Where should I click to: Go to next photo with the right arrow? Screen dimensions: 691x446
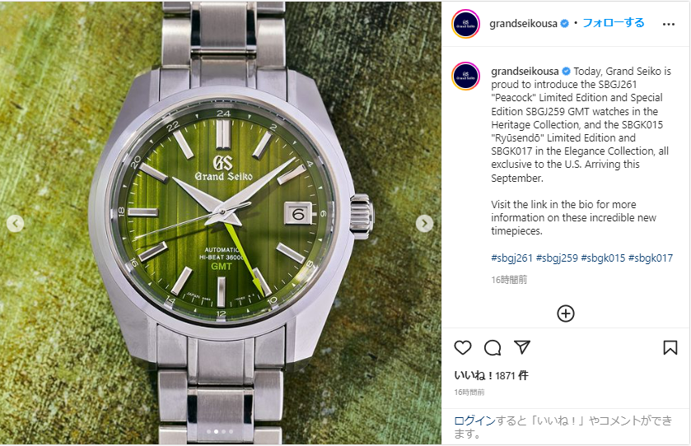tap(424, 224)
